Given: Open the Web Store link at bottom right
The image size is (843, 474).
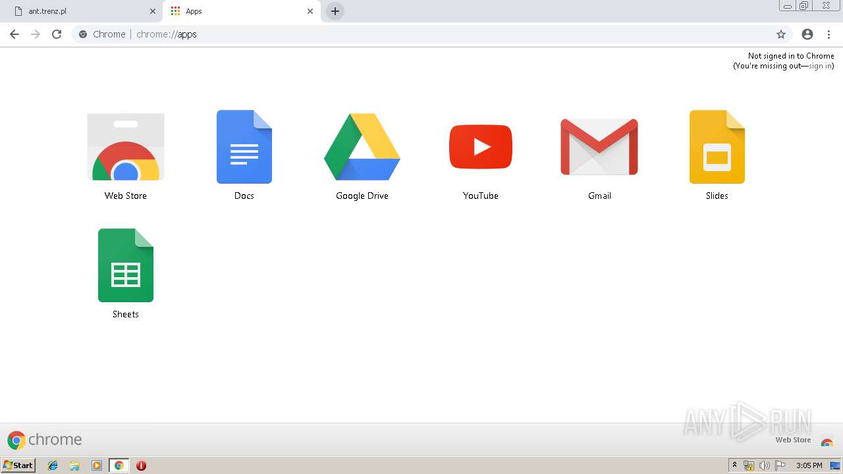Looking at the screenshot, I should [x=803, y=440].
